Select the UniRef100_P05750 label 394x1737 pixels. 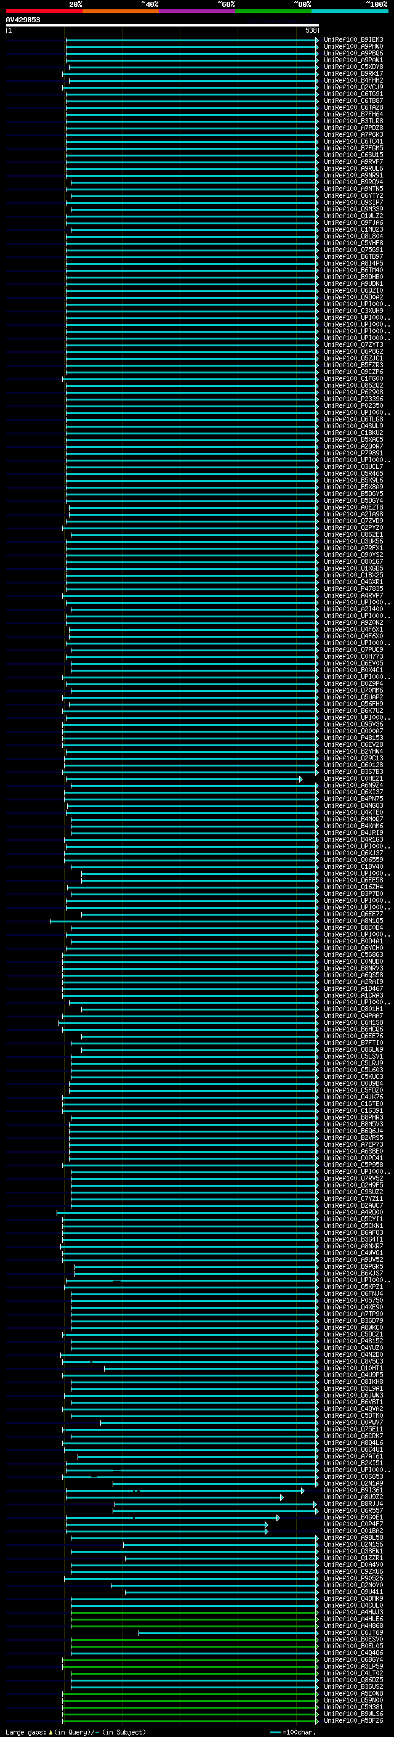[353, 1301]
